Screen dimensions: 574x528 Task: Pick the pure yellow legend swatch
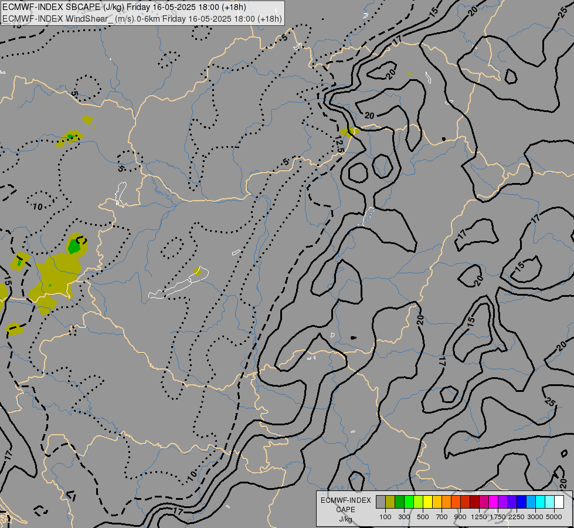tap(427, 502)
